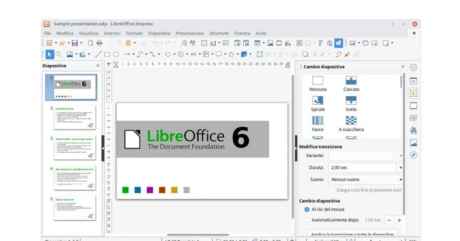
Task: Choose the Nessuna transition
Action: (318, 84)
